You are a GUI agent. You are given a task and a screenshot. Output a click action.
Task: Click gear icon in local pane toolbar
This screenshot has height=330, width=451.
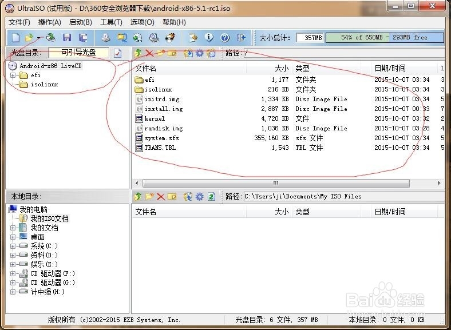click(200, 197)
